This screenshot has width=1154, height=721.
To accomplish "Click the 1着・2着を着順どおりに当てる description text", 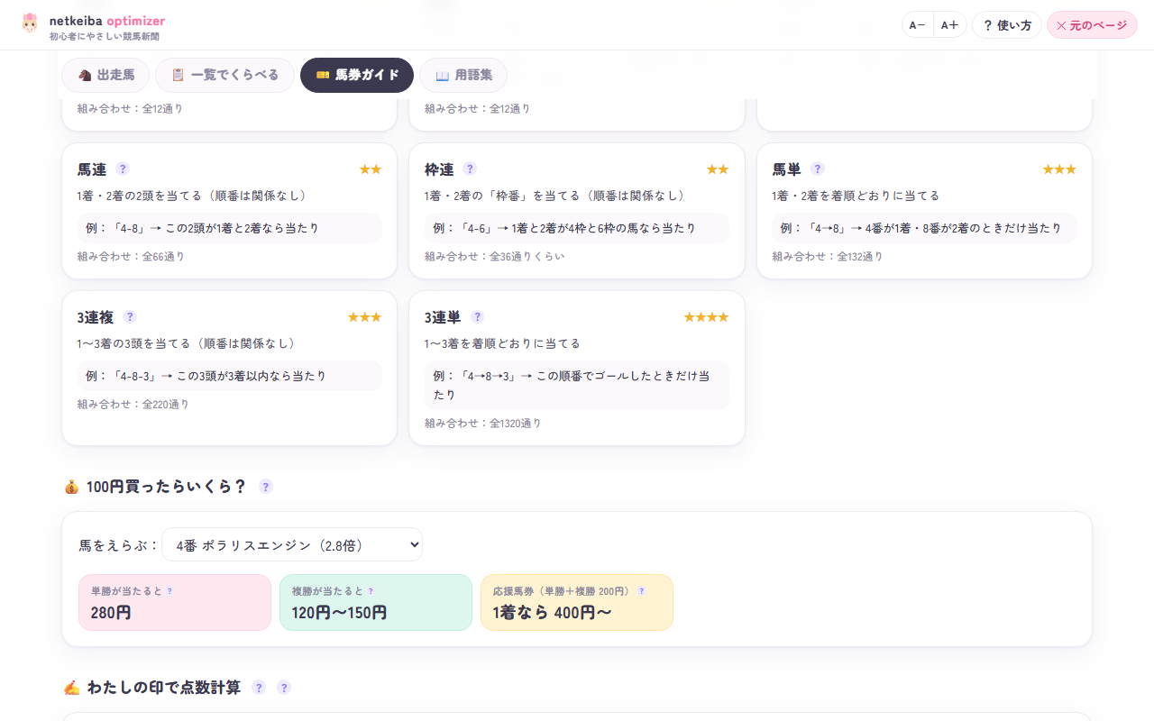I will point(856,196).
